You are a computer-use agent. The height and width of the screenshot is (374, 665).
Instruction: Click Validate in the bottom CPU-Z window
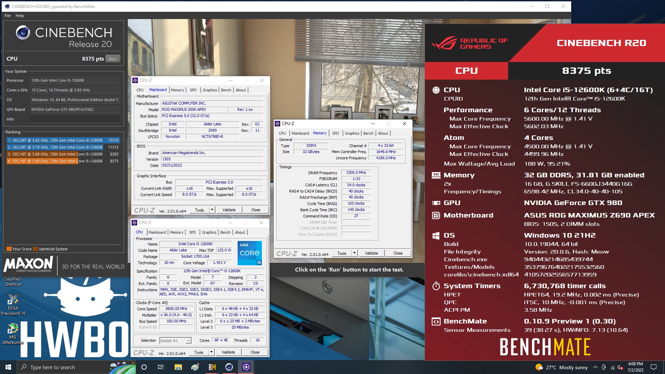tap(228, 352)
